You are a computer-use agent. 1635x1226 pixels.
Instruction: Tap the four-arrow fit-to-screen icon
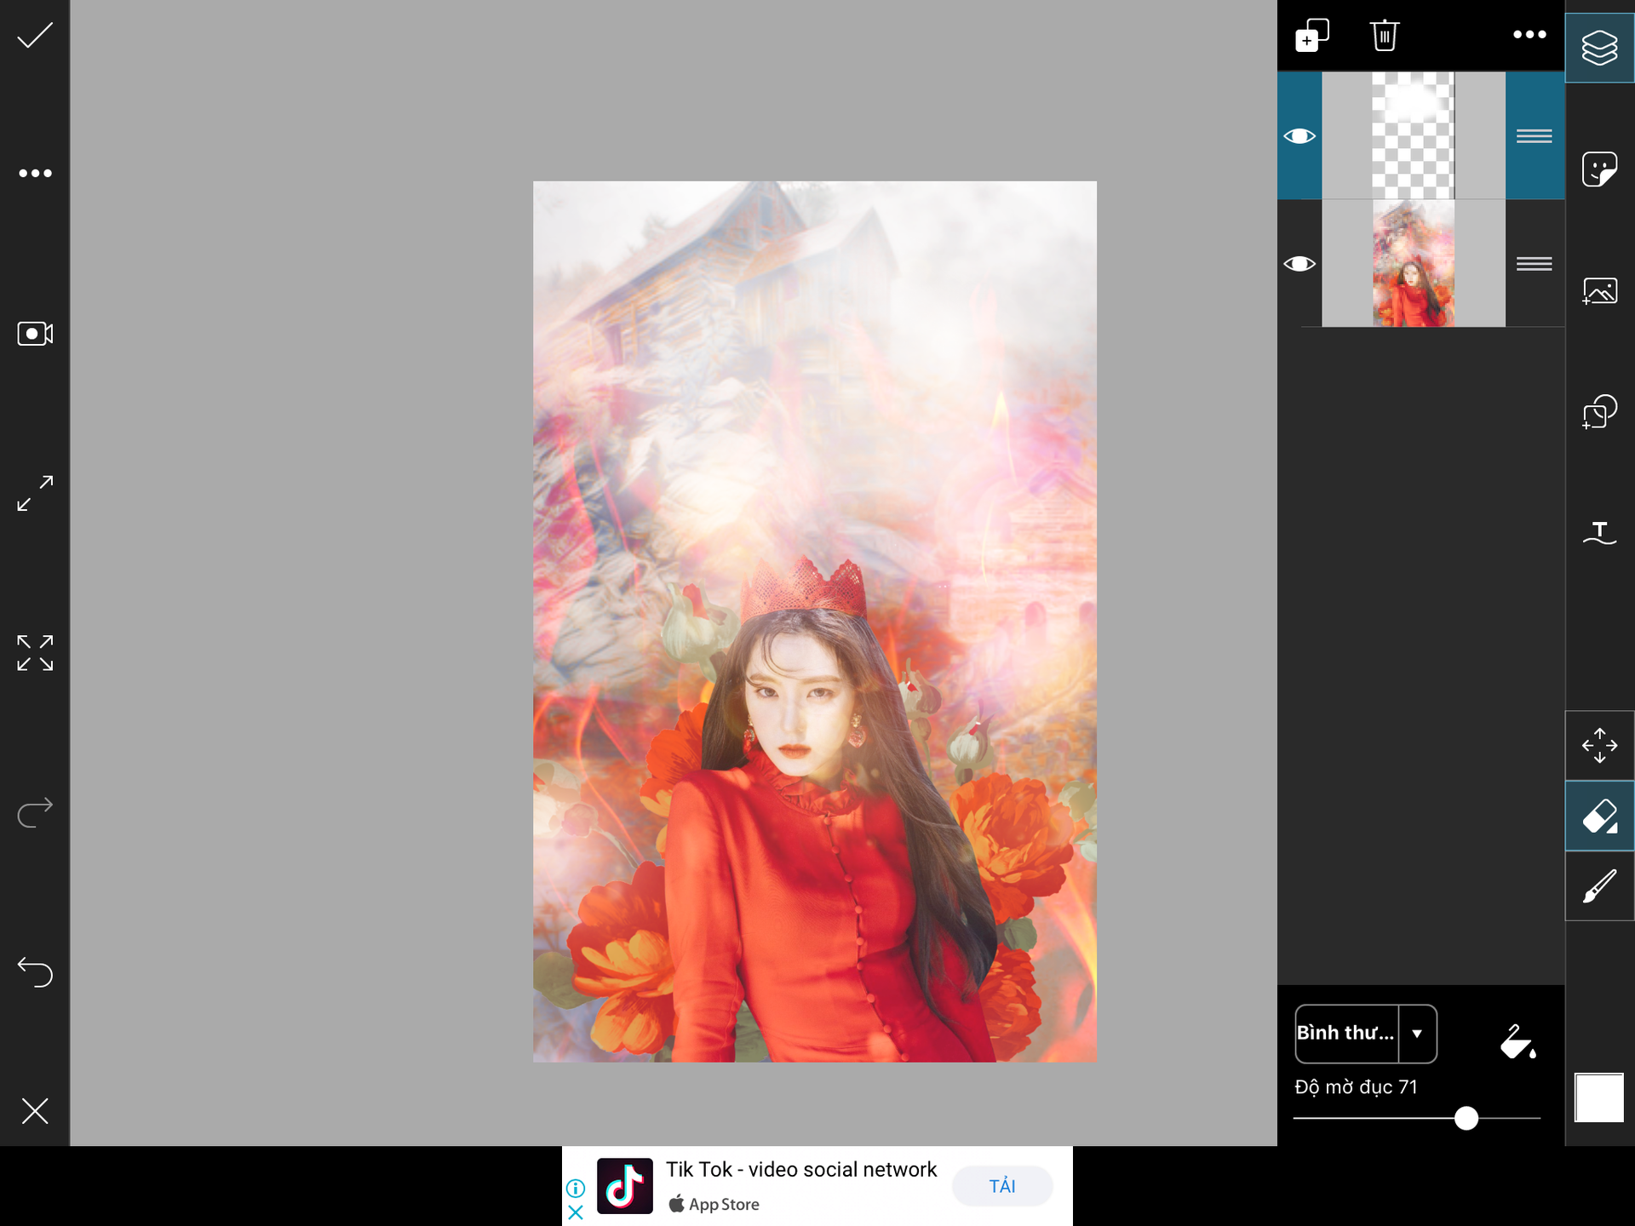click(35, 653)
